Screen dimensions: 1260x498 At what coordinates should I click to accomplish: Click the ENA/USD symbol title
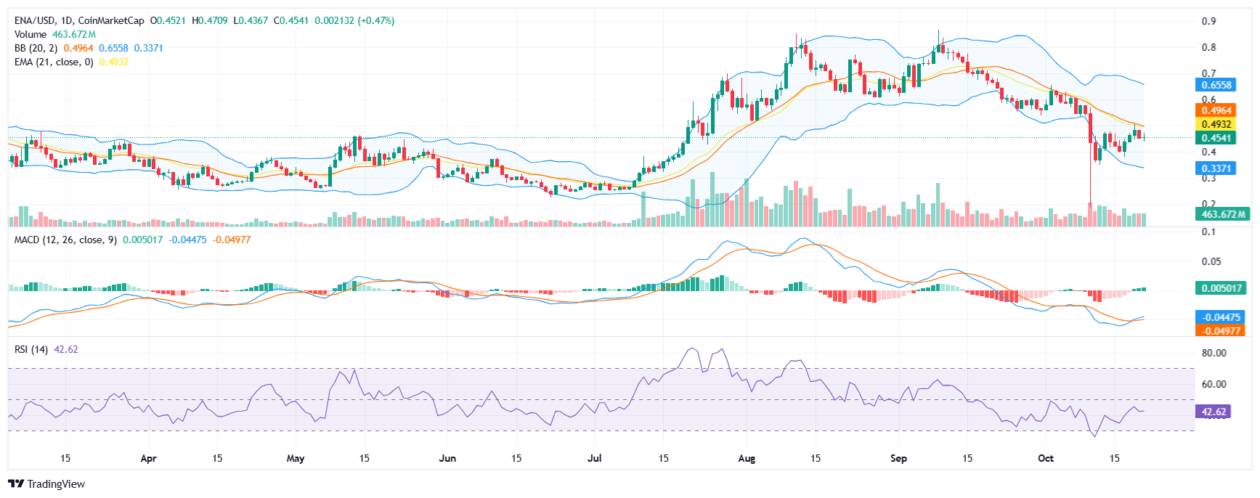point(79,20)
